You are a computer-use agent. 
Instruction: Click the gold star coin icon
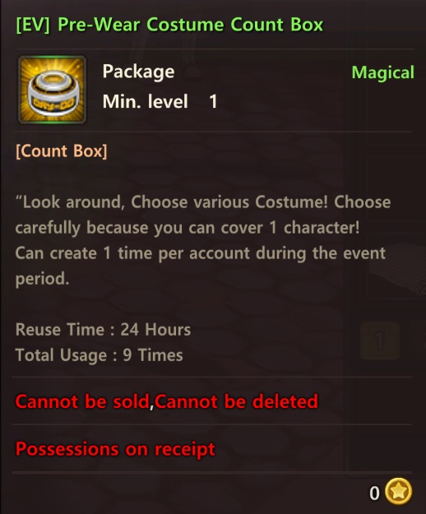click(x=398, y=491)
